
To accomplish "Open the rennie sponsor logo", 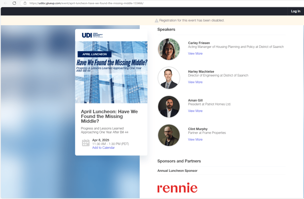I will 177,188.
